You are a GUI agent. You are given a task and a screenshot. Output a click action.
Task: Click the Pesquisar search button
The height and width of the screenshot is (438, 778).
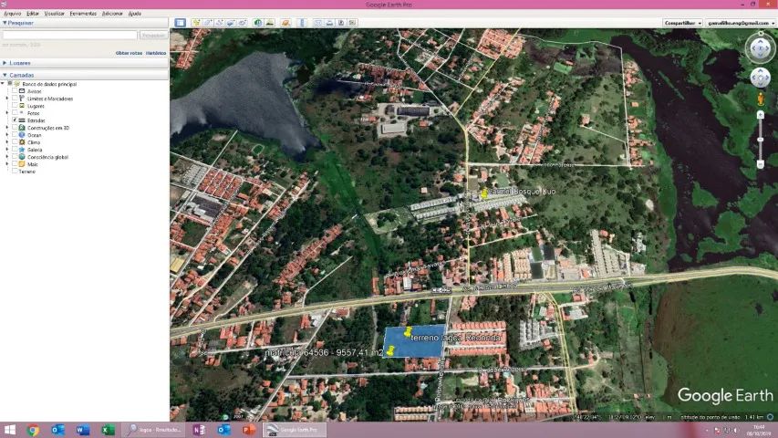153,36
